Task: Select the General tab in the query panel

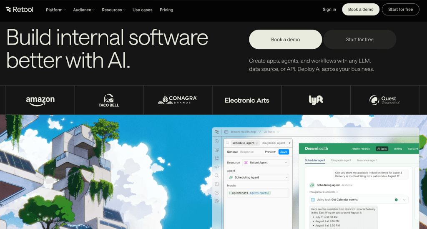Action: (232, 152)
